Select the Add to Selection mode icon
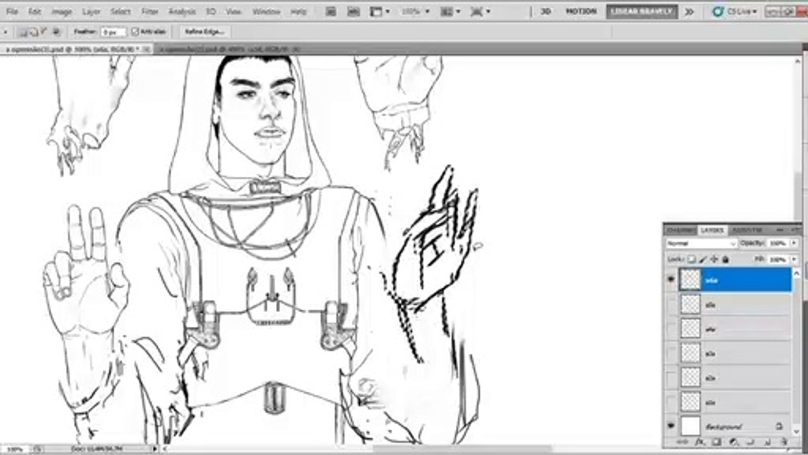The width and height of the screenshot is (808, 455). (33, 32)
